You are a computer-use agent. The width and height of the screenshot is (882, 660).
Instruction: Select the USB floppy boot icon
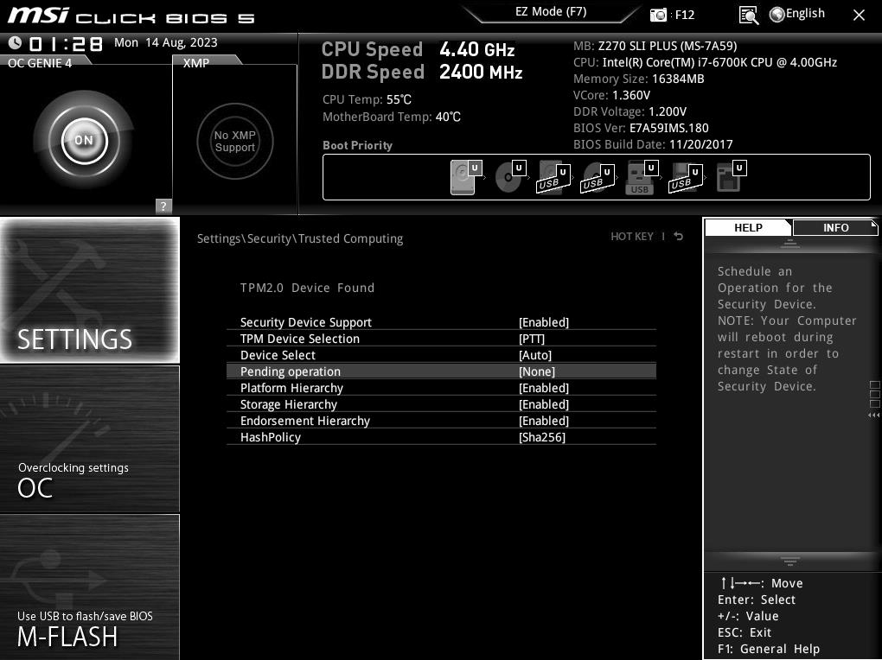[686, 177]
